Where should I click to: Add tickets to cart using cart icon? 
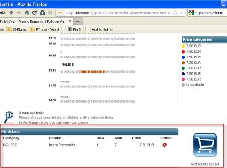click(205, 145)
